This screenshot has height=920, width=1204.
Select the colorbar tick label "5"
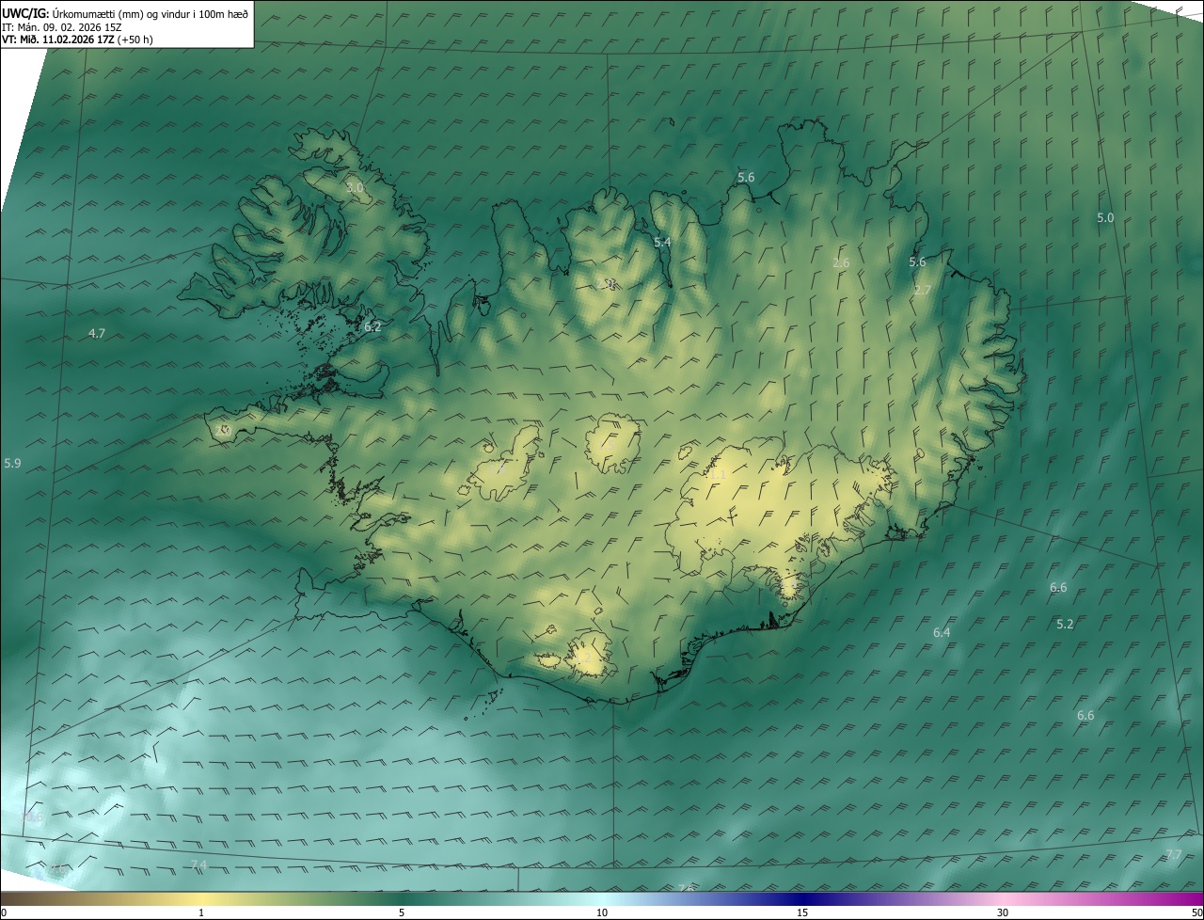click(402, 913)
